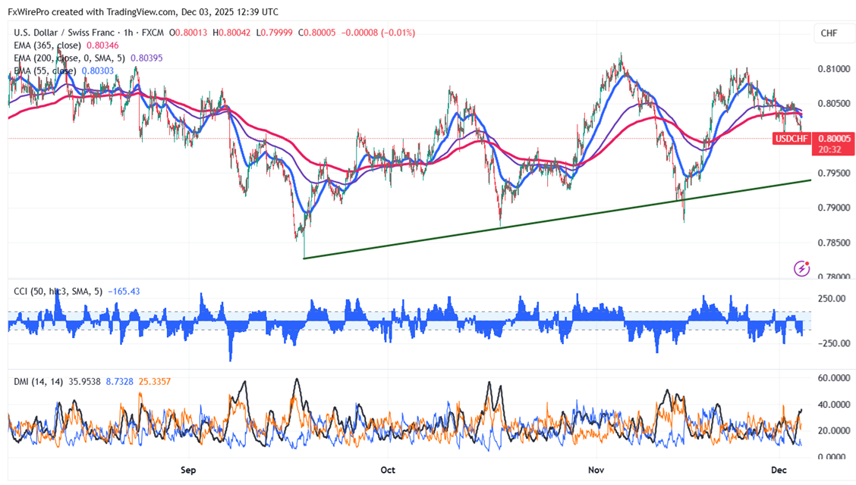Click the EMA 55 value 0.80303

click(98, 70)
